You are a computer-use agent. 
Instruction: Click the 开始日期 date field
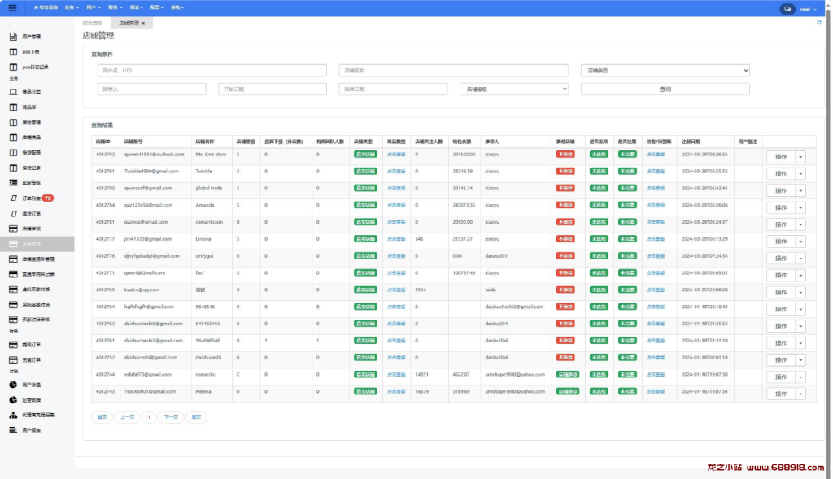point(272,89)
